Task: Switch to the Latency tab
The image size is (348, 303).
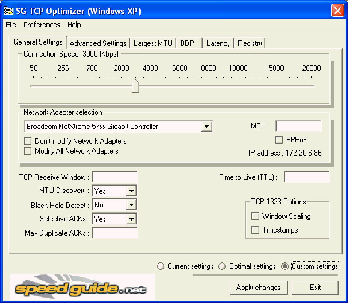Action: [x=218, y=43]
